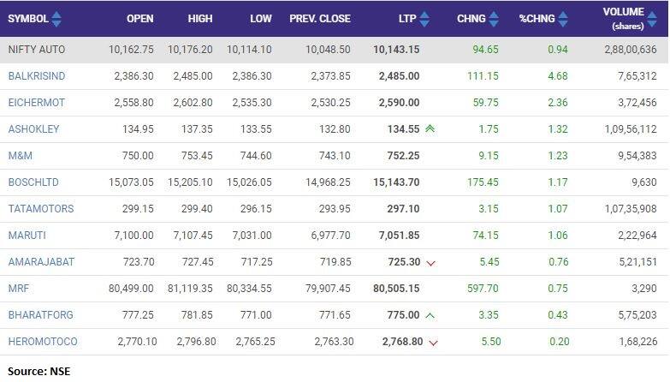Click MRF high value 81,119.35
The image size is (670, 382).
tap(190, 289)
